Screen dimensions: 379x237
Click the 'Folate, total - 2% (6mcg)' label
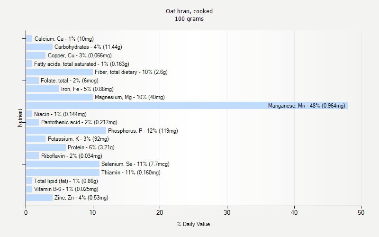coord(70,81)
